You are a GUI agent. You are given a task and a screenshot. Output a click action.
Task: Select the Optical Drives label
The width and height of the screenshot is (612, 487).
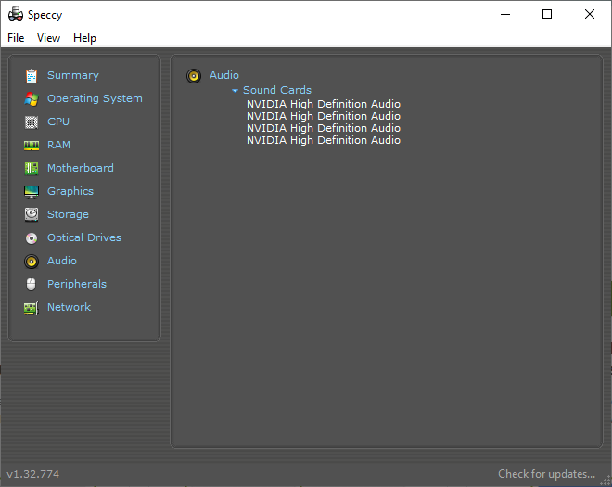tap(84, 237)
